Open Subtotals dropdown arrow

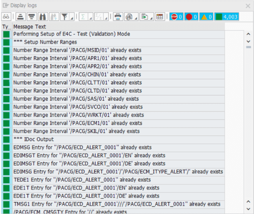coord(106,17)
